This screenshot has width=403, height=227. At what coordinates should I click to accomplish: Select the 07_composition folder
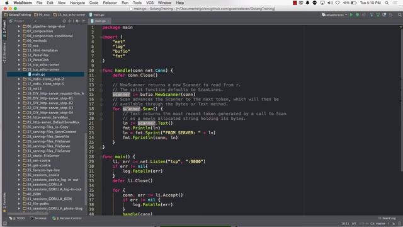pyautogui.click(x=38, y=31)
